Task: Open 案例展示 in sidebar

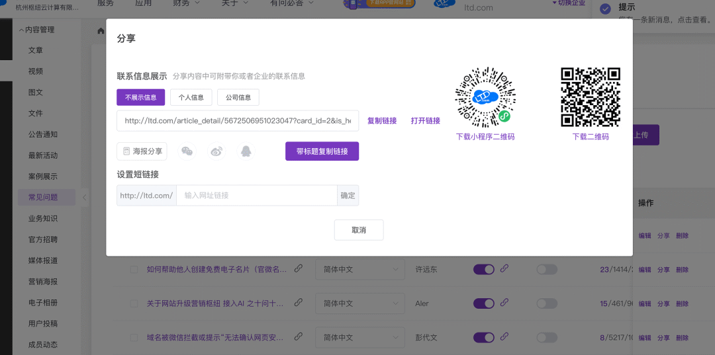Action: [x=43, y=176]
